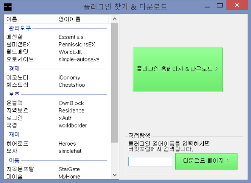The image size is (251, 183).
Task: Click the simplehat English name
Action: click(x=70, y=151)
